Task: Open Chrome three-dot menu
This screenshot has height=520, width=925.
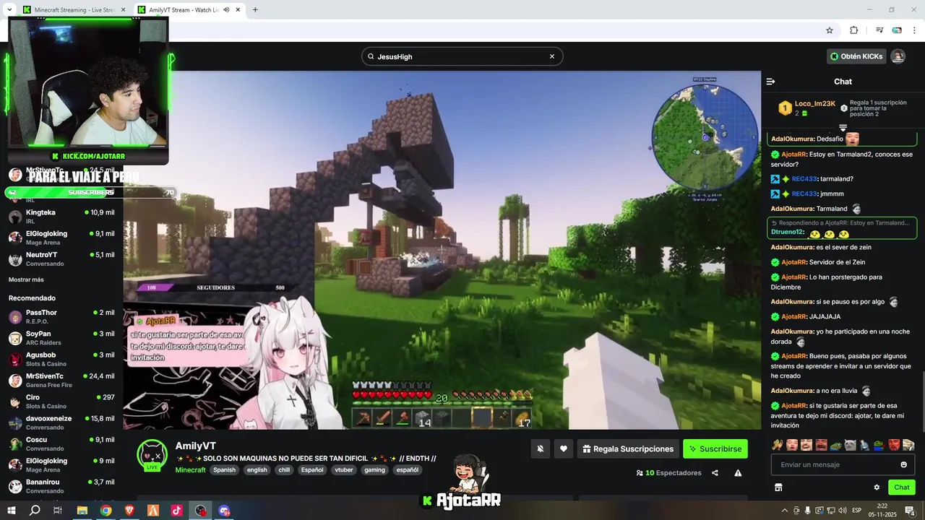Action: tap(913, 30)
